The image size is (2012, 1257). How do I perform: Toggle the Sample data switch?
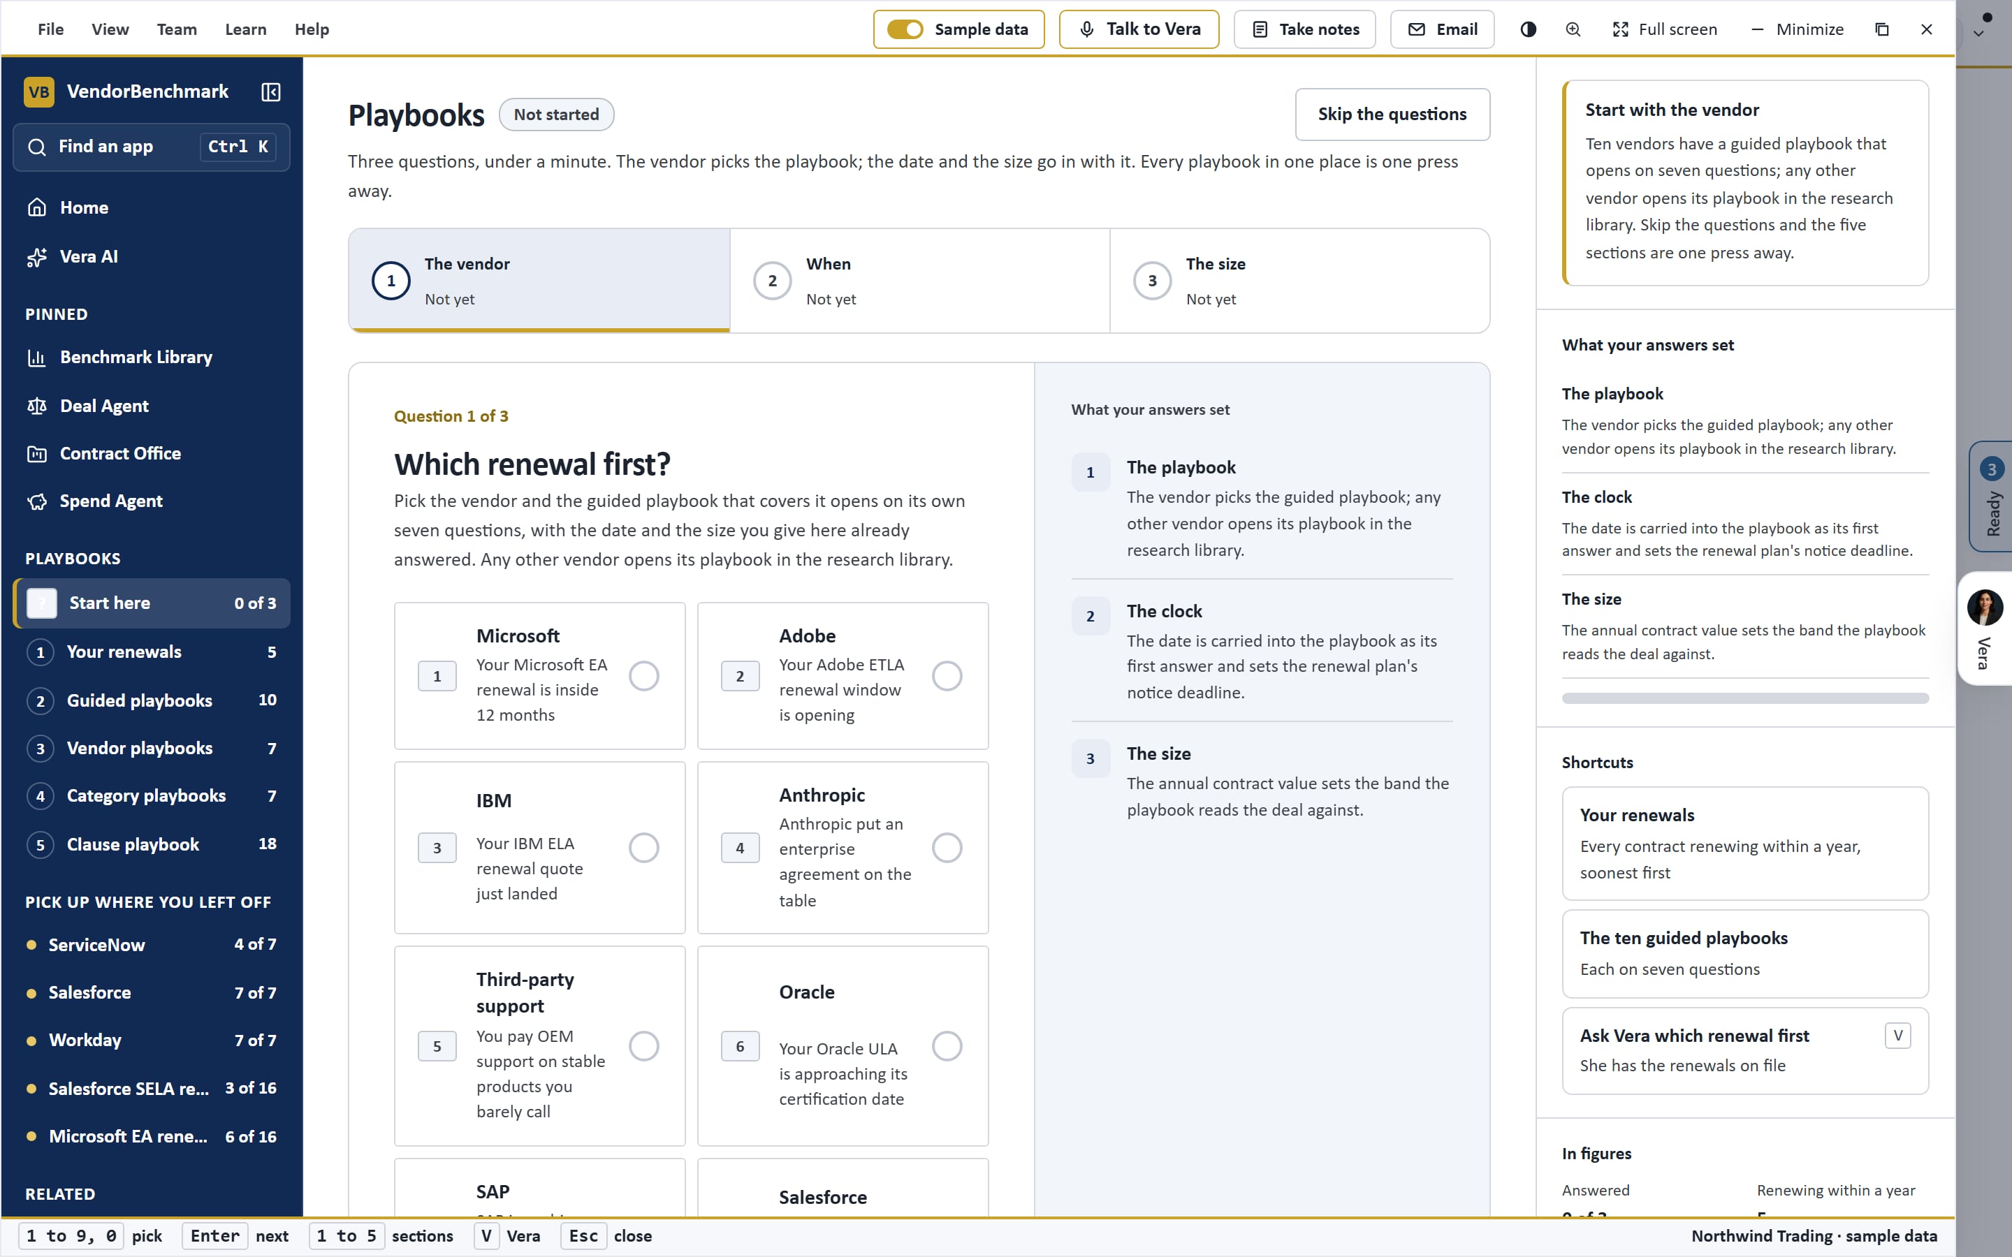point(905,29)
